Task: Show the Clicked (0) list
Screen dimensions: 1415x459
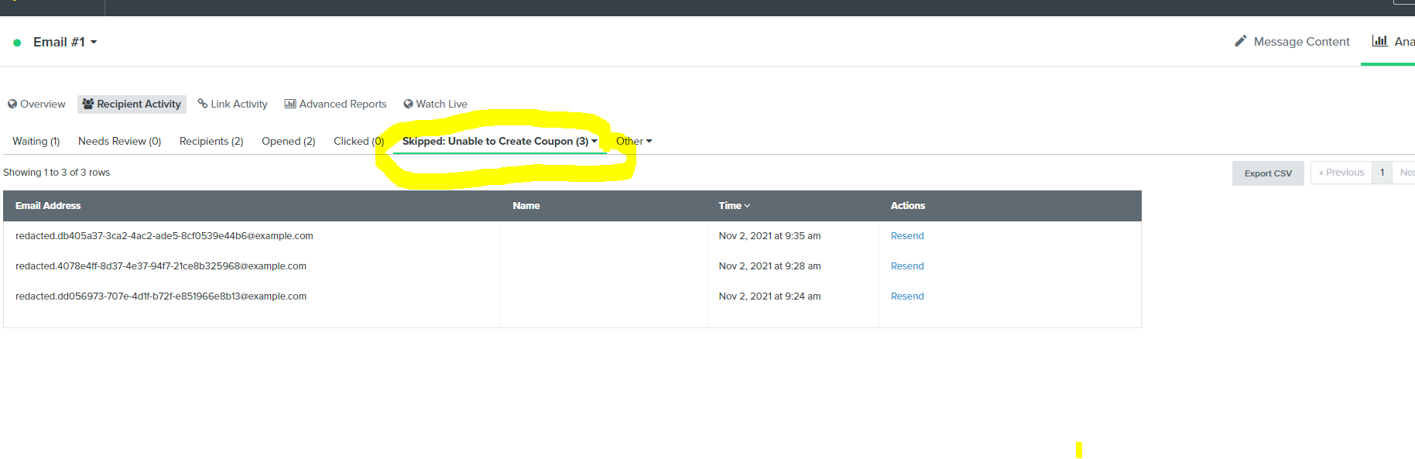Action: click(x=358, y=141)
